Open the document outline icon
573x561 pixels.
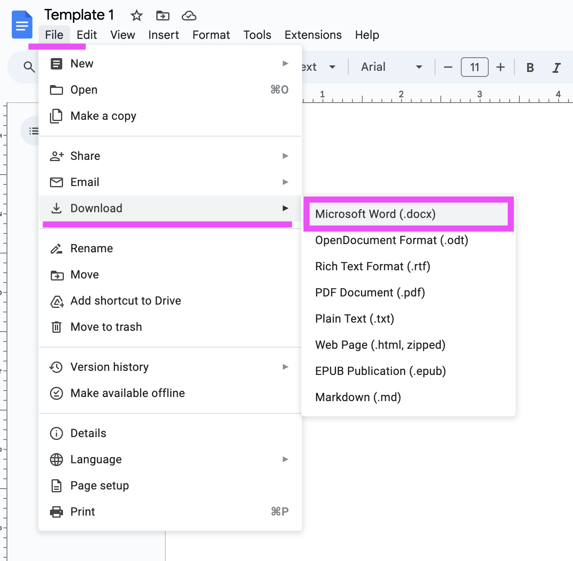click(34, 131)
